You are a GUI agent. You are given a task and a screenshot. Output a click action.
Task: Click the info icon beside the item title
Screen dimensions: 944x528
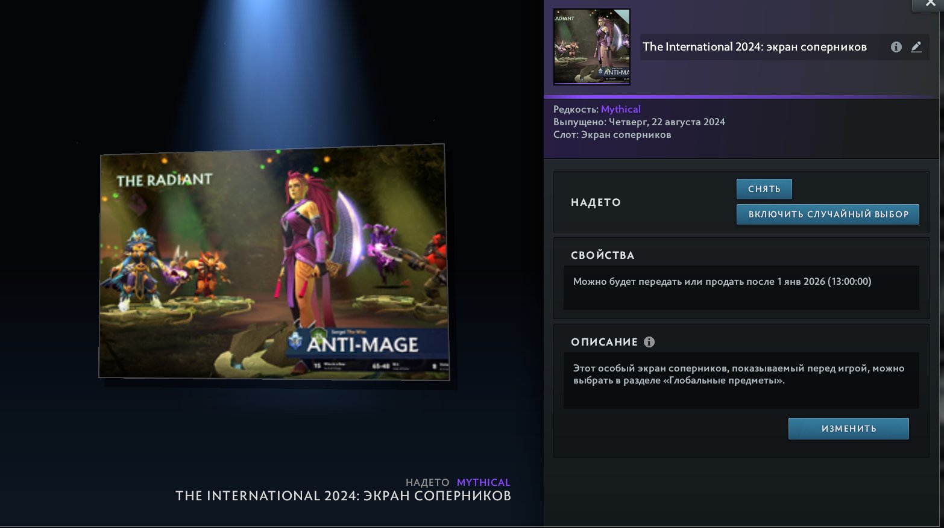pos(896,47)
